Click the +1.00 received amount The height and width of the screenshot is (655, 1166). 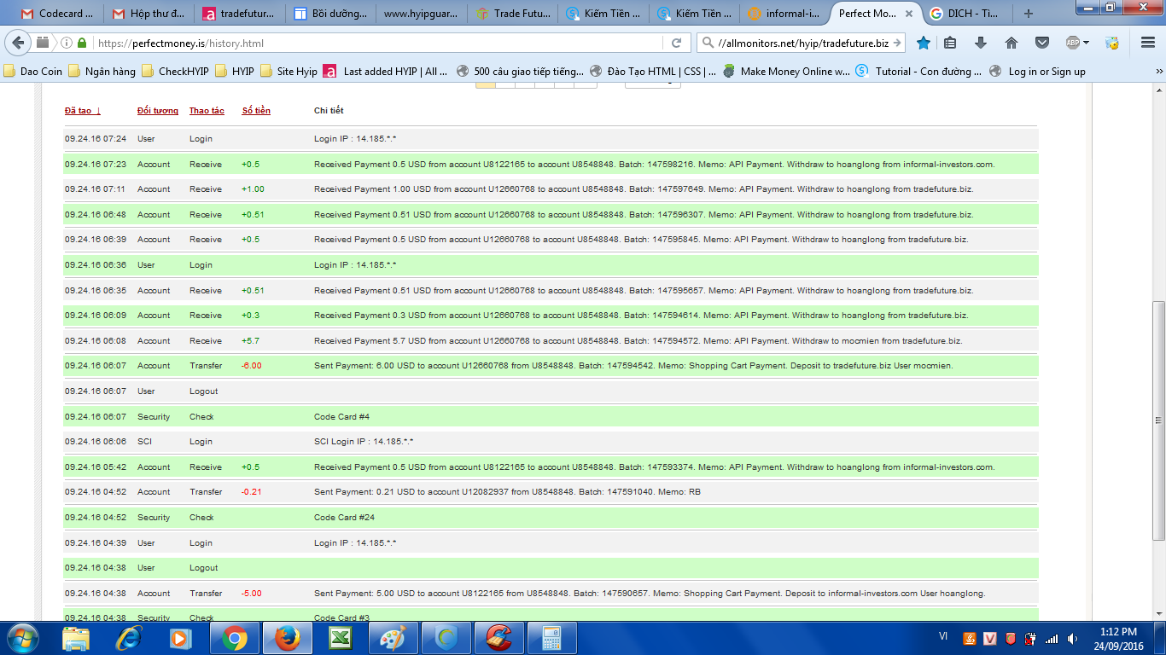[x=253, y=189]
